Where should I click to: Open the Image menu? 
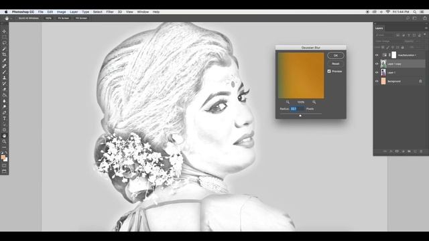click(x=61, y=12)
